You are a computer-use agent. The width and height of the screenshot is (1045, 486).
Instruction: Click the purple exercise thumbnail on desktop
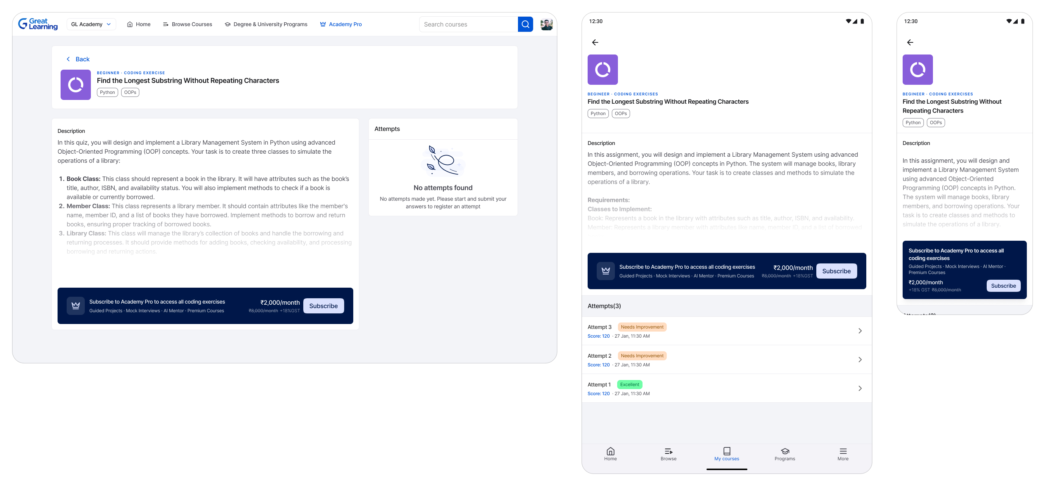[x=75, y=85]
